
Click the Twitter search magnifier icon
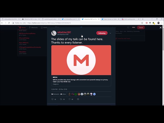tap(128, 27)
